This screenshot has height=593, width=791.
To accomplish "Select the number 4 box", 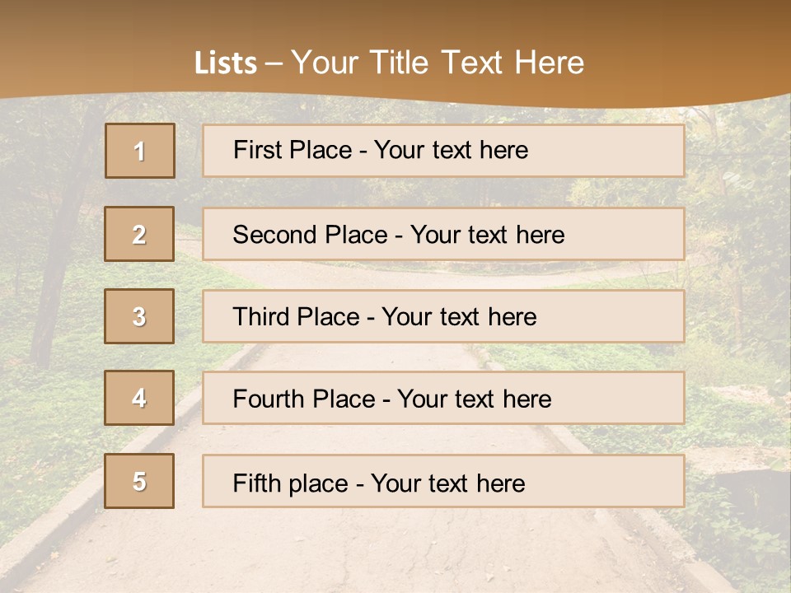I will (139, 398).
